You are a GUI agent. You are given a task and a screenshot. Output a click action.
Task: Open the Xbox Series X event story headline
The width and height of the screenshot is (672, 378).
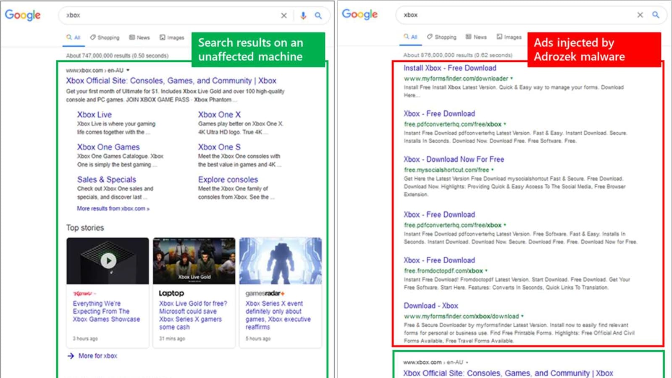278,315
